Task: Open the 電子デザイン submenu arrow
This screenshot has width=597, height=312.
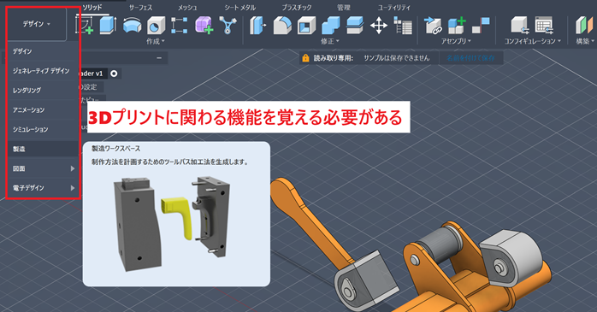Action: click(73, 188)
